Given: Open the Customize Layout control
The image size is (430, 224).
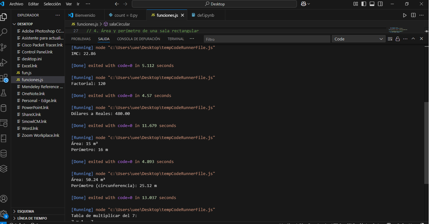Looking at the screenshot, I should click(356, 4).
